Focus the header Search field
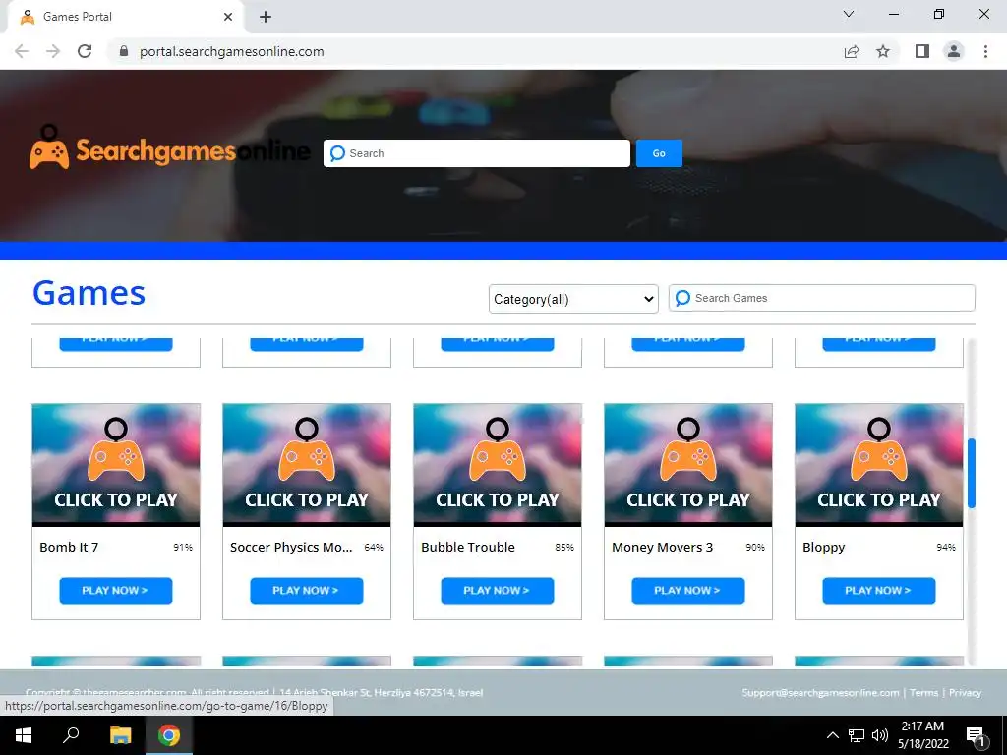The width and height of the screenshot is (1007, 755). (x=477, y=153)
